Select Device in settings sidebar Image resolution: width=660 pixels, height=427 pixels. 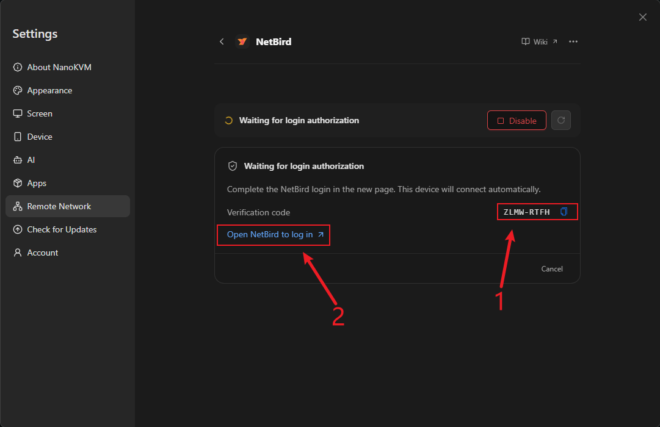67,137
